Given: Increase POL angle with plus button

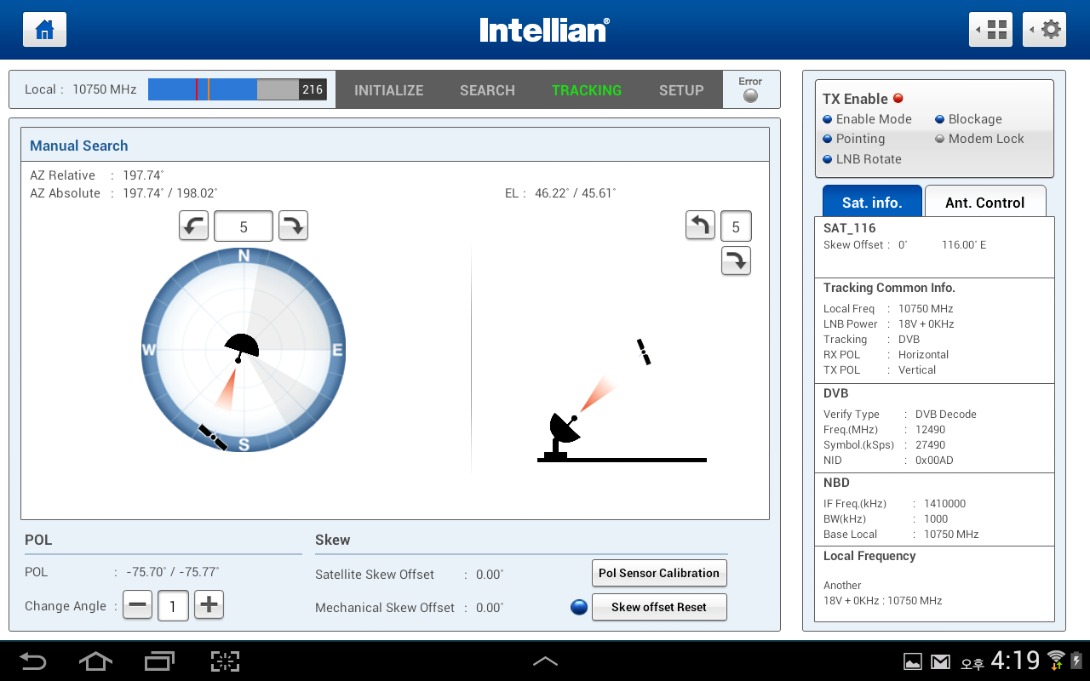Looking at the screenshot, I should pyautogui.click(x=209, y=606).
